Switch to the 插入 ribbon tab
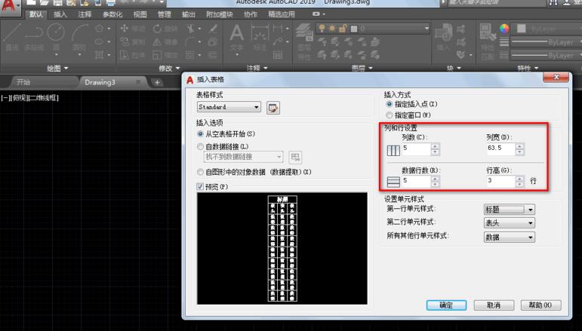 point(60,14)
